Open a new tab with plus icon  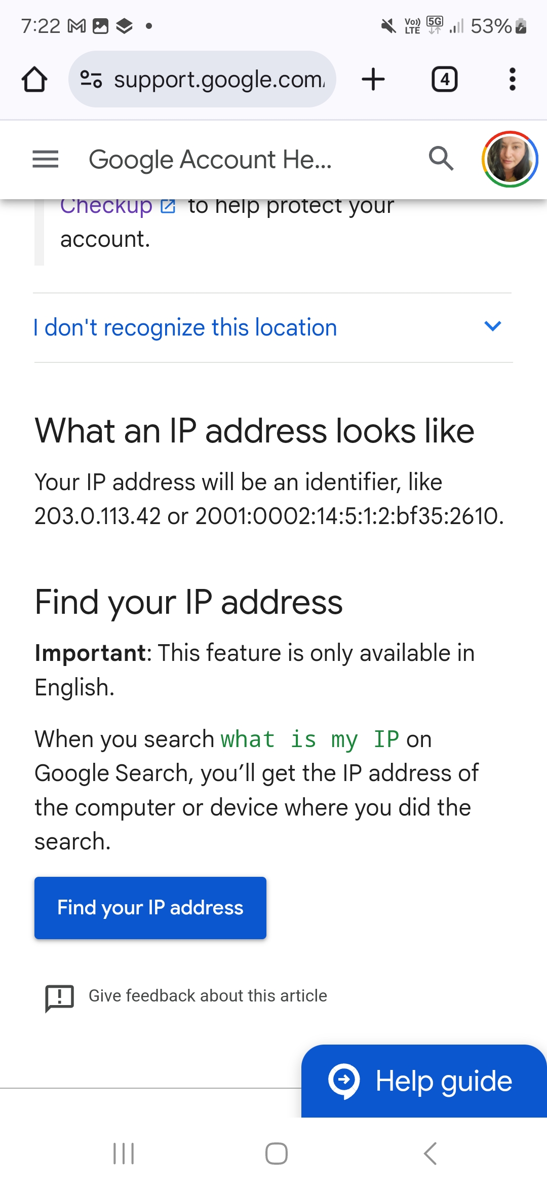click(373, 80)
